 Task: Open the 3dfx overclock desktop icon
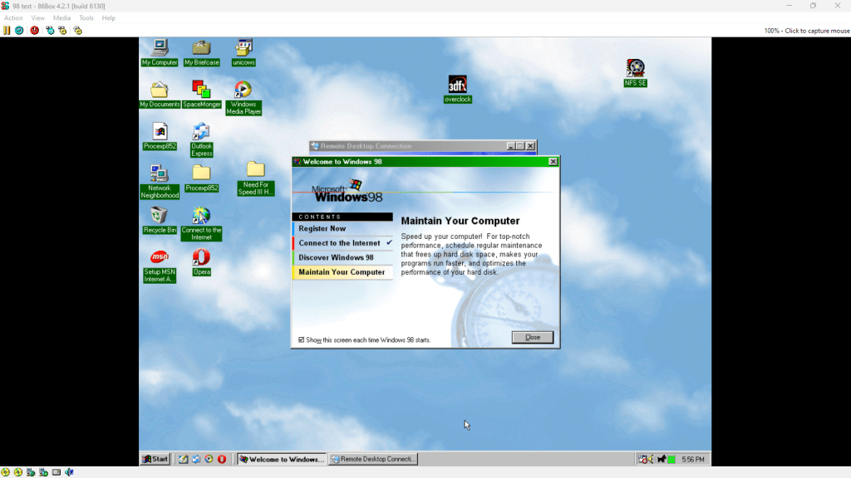pos(457,85)
